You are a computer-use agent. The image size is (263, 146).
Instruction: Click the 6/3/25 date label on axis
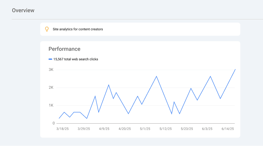point(207,129)
